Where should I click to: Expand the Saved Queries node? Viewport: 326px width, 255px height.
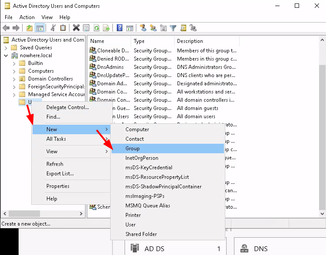tap(6, 48)
